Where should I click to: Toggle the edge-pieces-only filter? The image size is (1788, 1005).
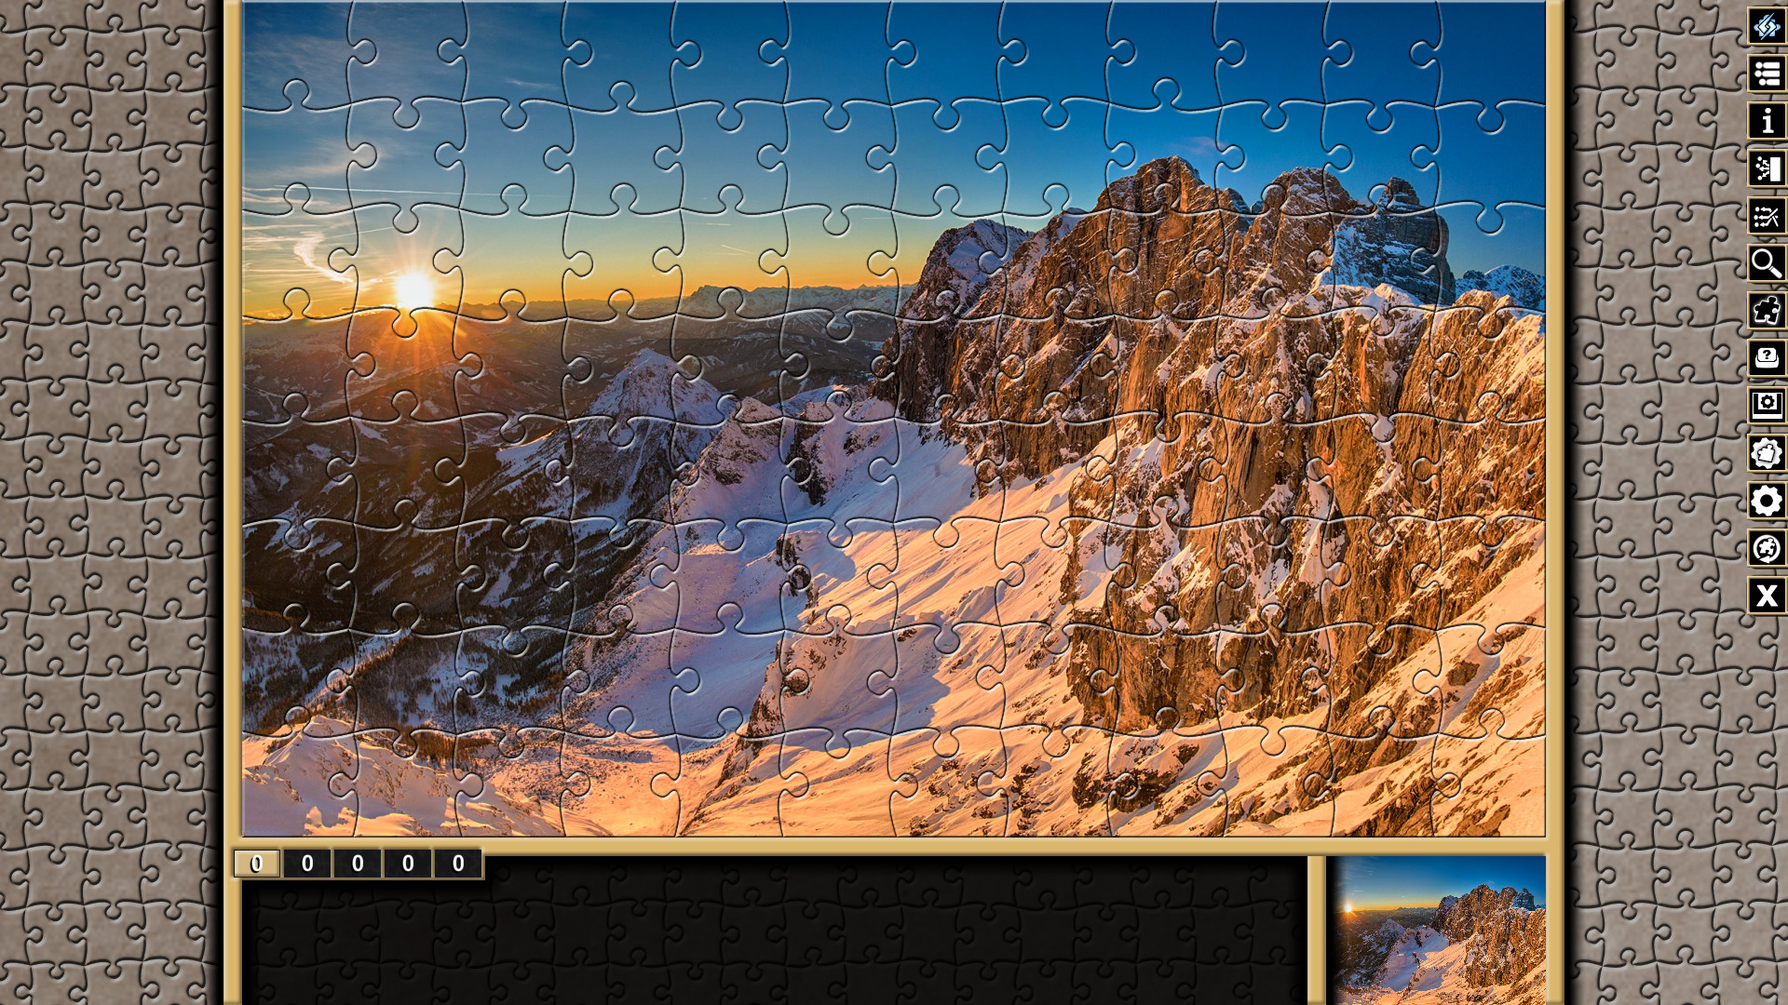point(1766,310)
